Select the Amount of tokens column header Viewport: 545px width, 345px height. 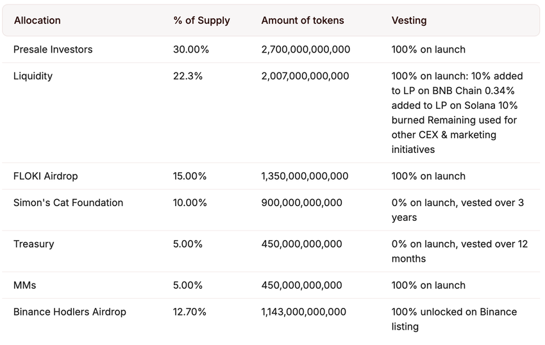(x=303, y=20)
